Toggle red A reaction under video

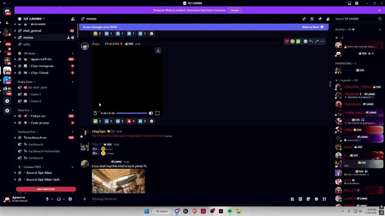[x=131, y=121]
